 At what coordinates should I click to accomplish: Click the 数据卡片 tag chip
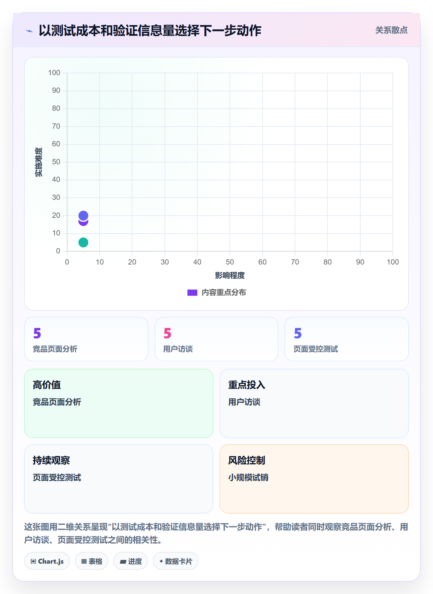pyautogui.click(x=176, y=561)
